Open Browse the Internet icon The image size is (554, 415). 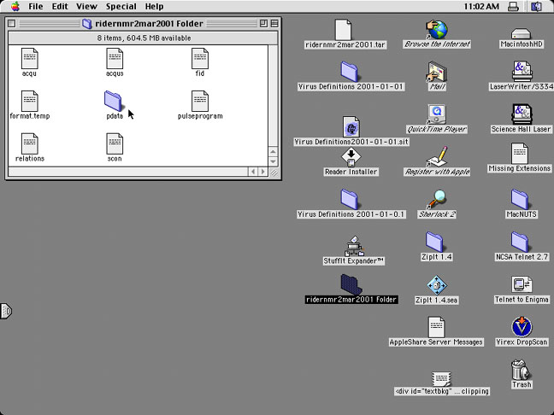(x=437, y=30)
